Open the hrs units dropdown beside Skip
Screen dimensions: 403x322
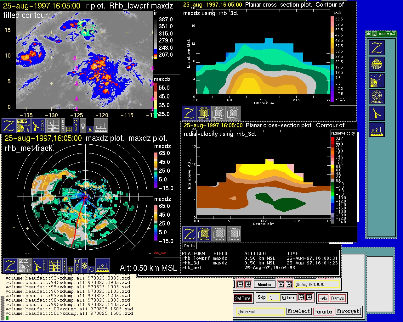tap(289, 297)
